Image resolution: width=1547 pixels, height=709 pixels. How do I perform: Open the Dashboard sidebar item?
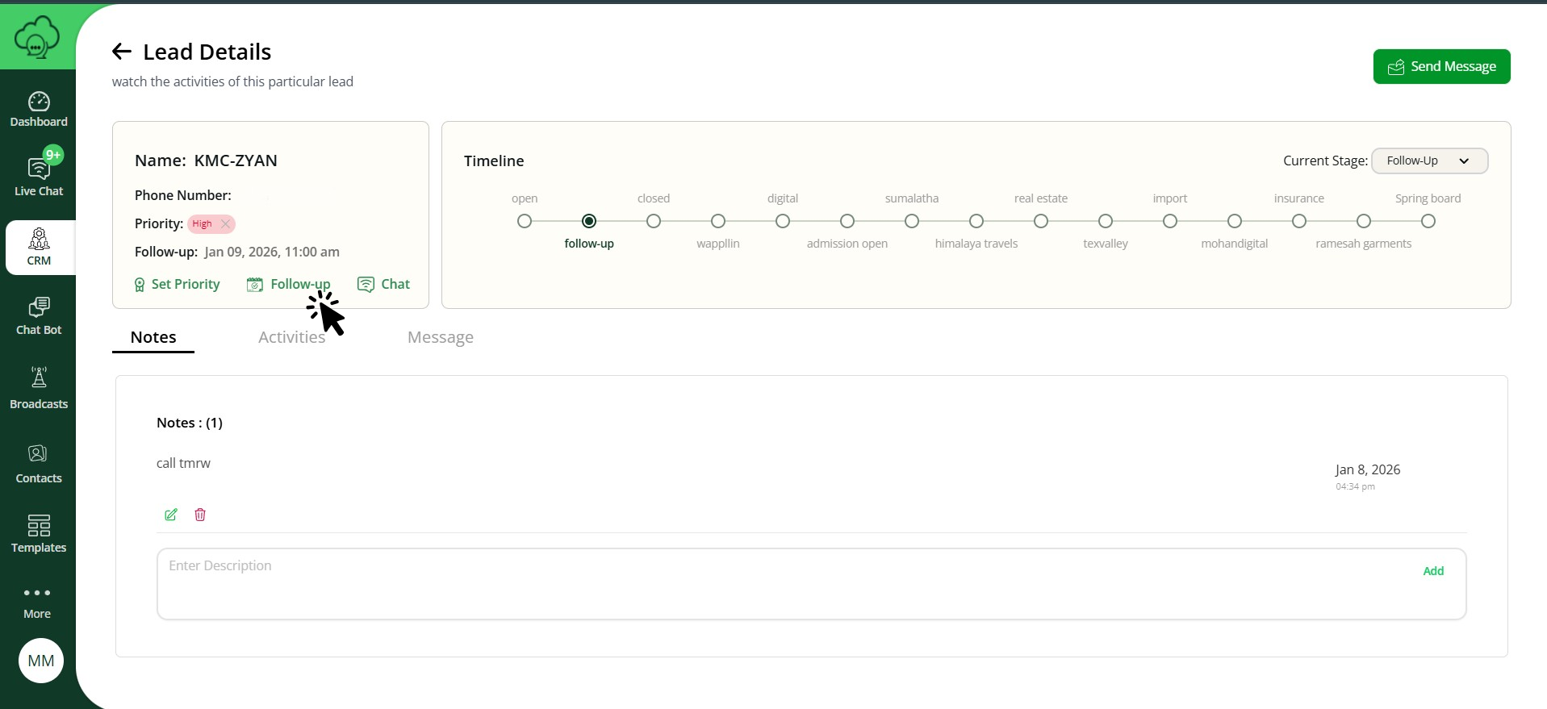point(39,110)
